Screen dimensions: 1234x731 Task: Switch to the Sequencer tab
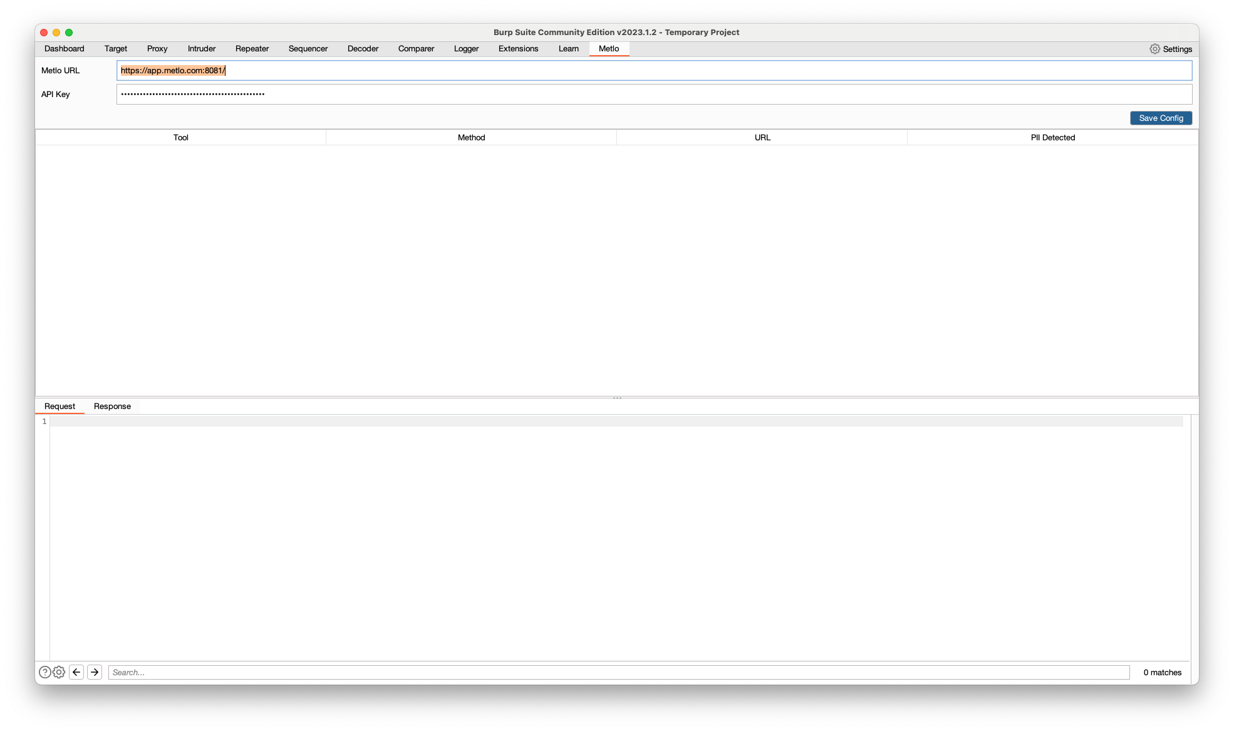(308, 48)
